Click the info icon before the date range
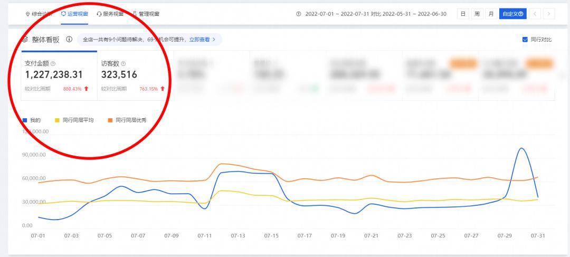Screen dimensions: 570x257 coord(299,14)
